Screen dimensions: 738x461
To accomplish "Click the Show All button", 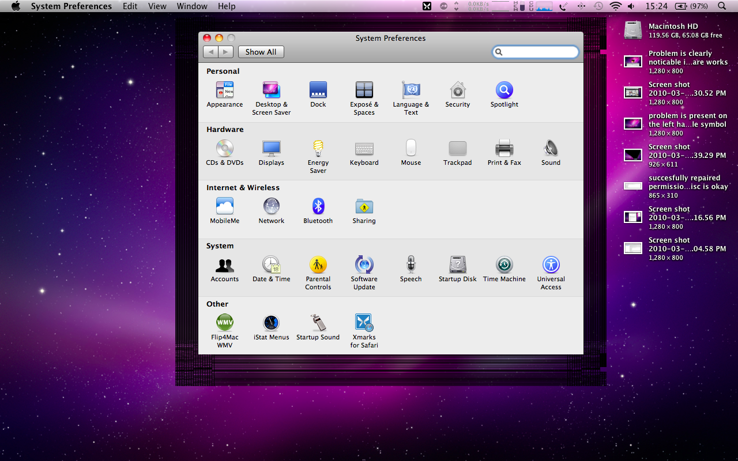I will pos(261,52).
